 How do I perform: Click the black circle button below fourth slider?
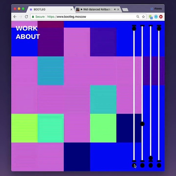point(159,166)
